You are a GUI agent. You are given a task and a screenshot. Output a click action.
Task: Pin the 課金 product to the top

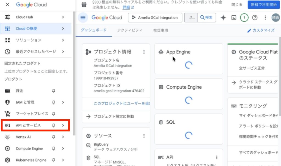(x=54, y=91)
